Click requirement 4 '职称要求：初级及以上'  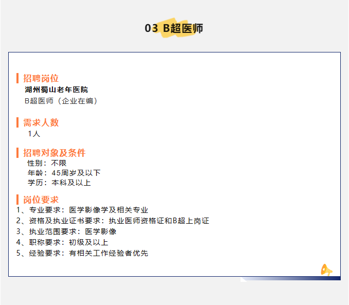pyautogui.click(x=62, y=242)
